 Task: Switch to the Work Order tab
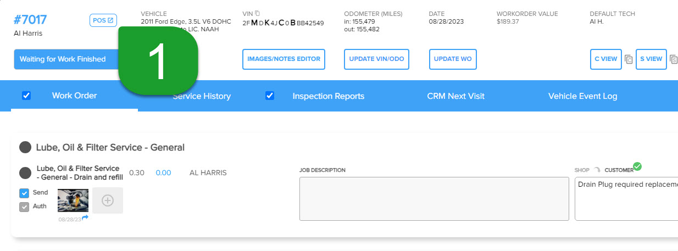[74, 96]
